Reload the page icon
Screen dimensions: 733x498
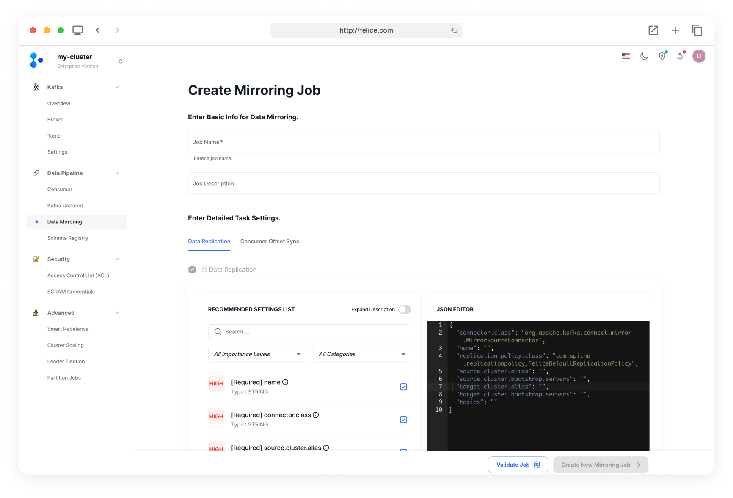tap(455, 30)
